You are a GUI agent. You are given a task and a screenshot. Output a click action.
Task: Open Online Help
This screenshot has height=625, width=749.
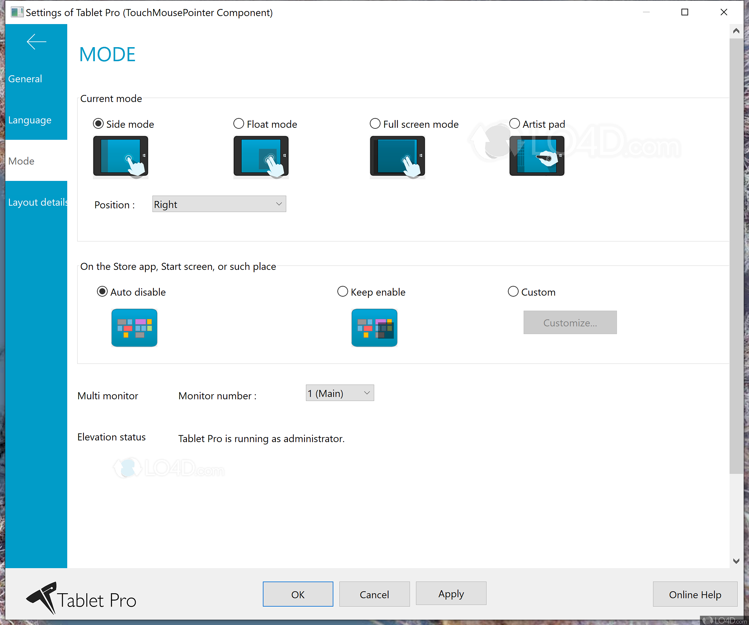pyautogui.click(x=694, y=594)
